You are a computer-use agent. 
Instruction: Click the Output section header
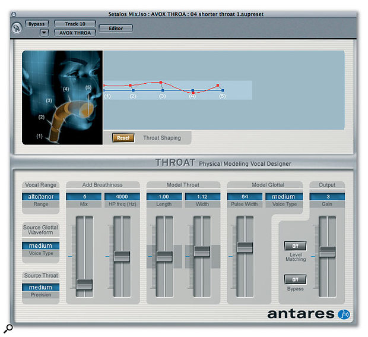coord(327,185)
